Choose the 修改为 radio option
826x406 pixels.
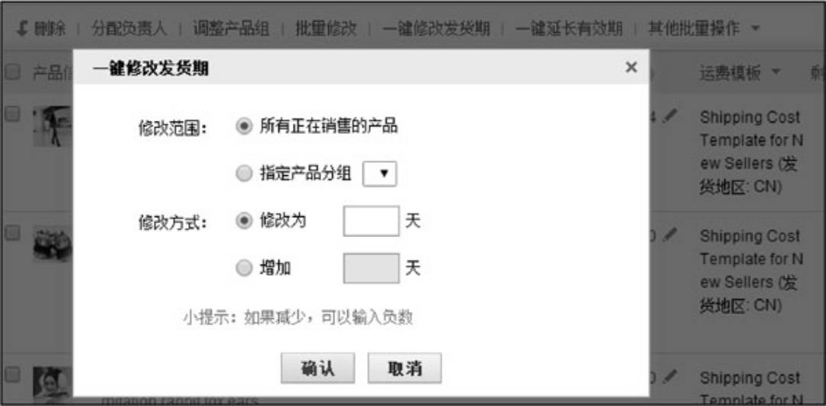243,221
